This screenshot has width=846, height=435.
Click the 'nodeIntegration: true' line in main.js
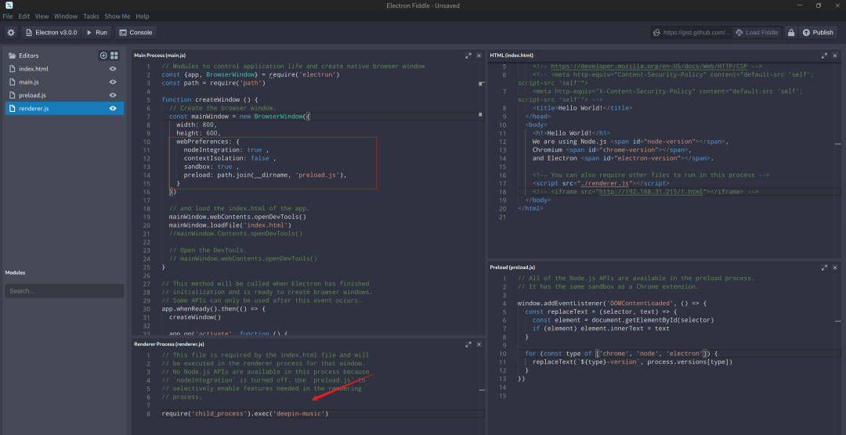coord(226,150)
